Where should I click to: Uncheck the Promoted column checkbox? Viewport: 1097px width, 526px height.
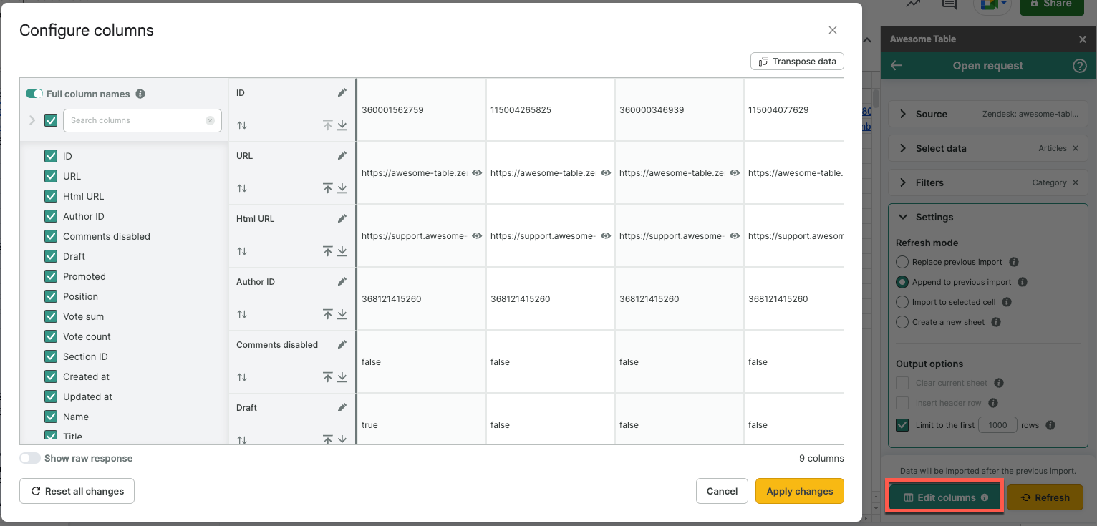[x=51, y=276]
